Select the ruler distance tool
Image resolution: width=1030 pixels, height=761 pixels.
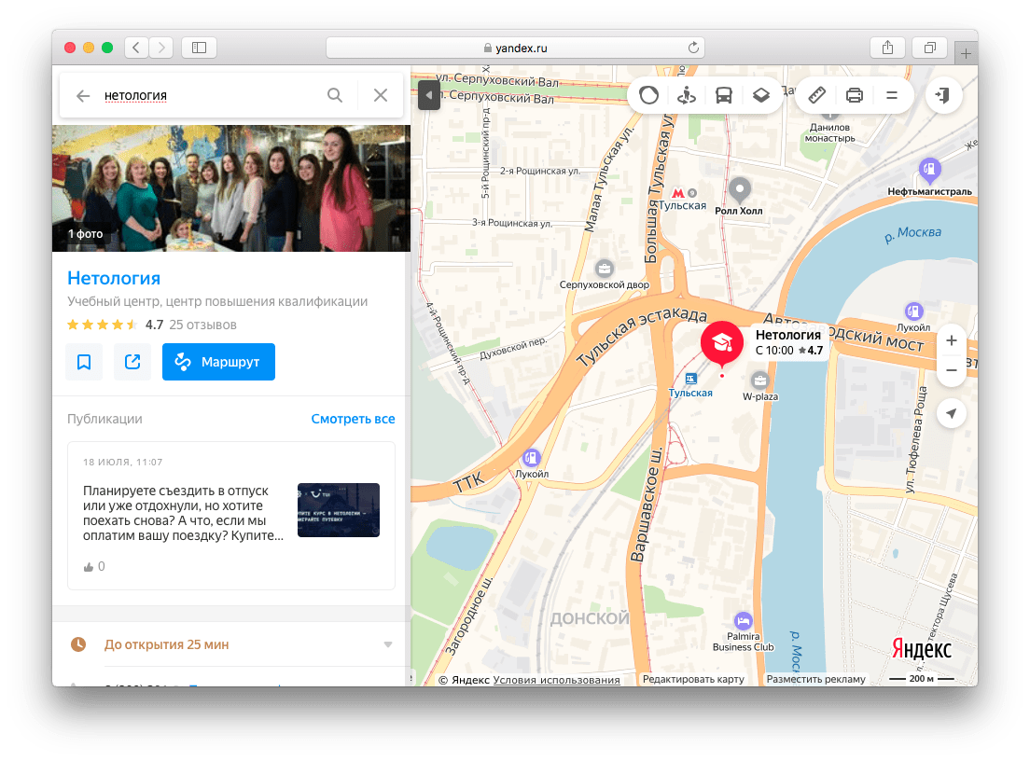coord(816,95)
